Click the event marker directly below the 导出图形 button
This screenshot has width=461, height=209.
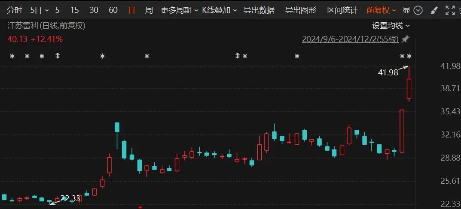tap(297, 56)
